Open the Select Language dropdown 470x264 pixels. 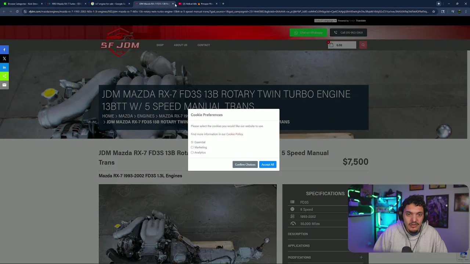coord(325,21)
